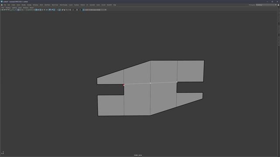
Task: Toggle the viewport grid icon
Action: [18, 10]
